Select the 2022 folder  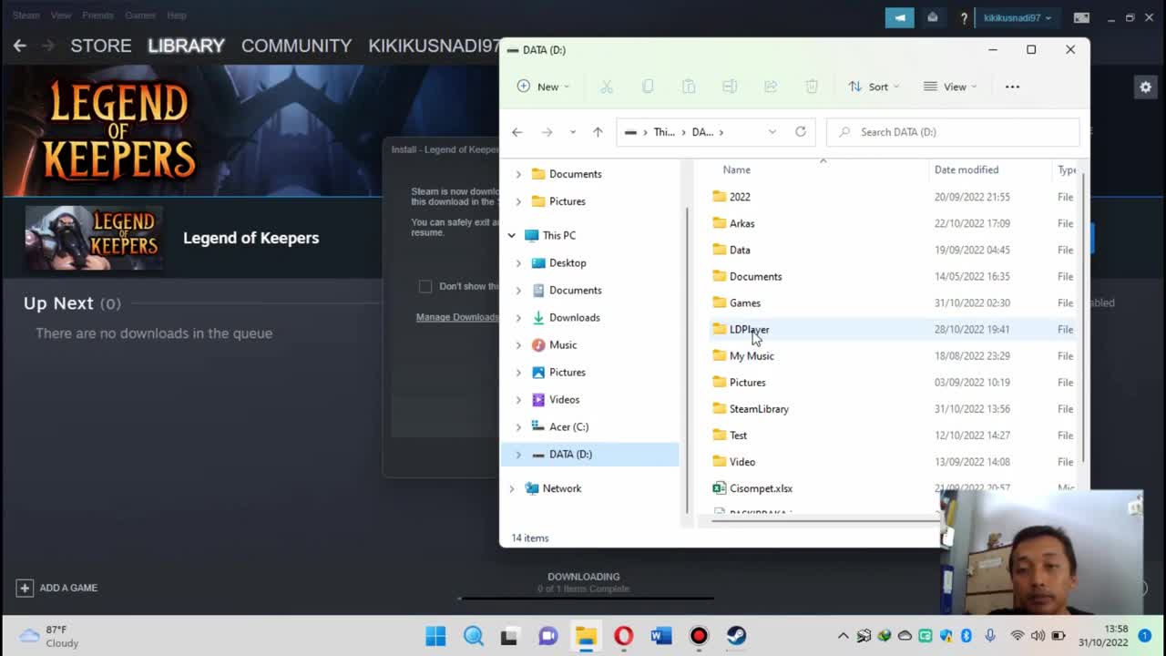pyautogui.click(x=740, y=197)
